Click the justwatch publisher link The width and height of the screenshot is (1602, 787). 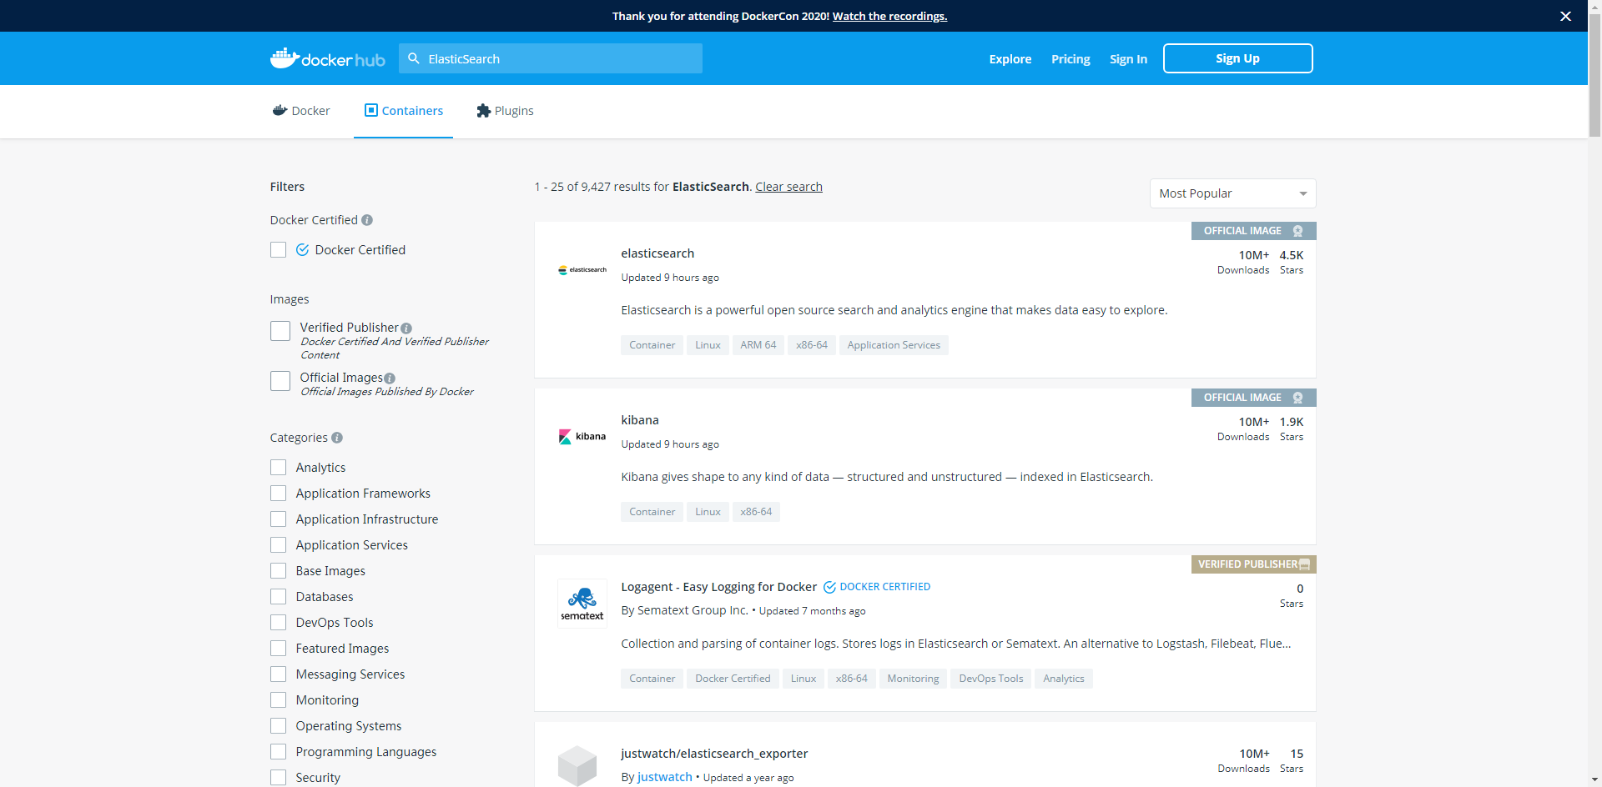pyautogui.click(x=664, y=777)
